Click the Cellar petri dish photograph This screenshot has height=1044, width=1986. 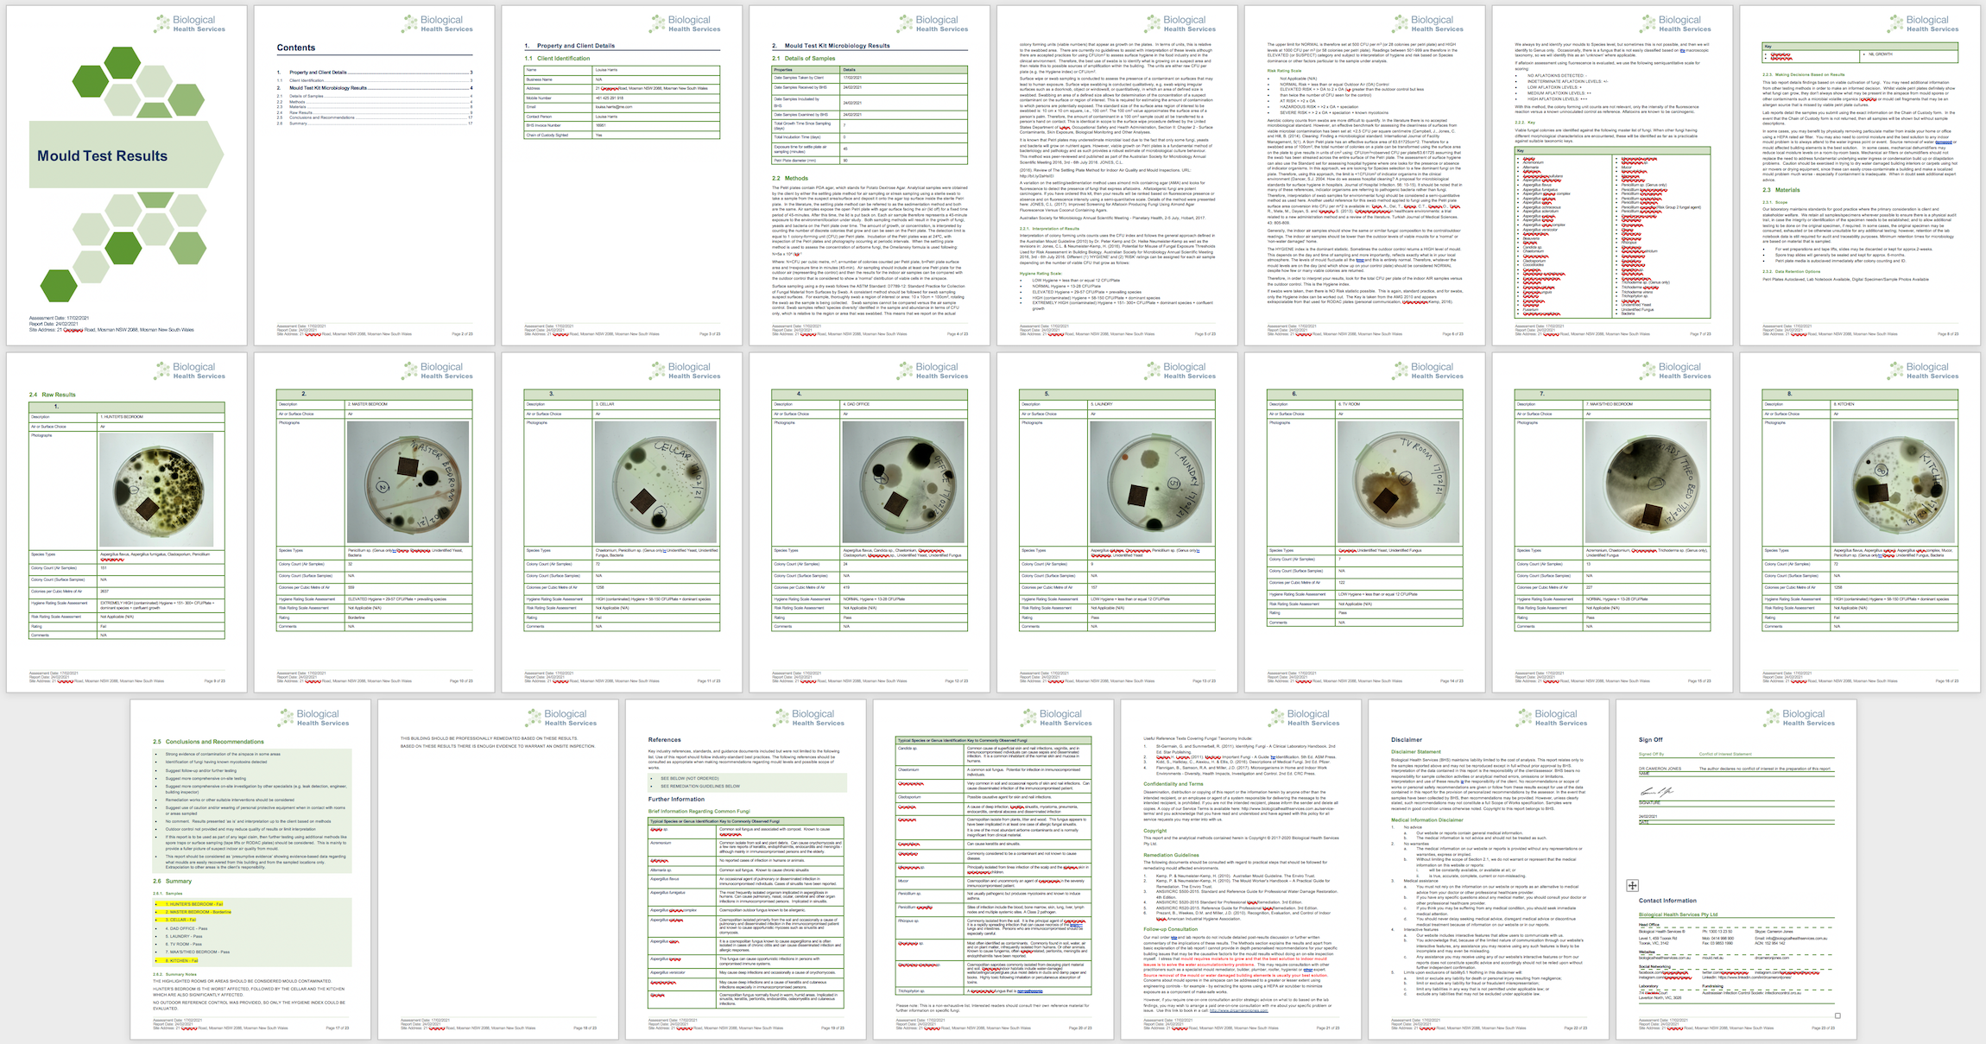coord(657,482)
